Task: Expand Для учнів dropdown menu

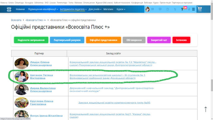Action: click(95, 9)
